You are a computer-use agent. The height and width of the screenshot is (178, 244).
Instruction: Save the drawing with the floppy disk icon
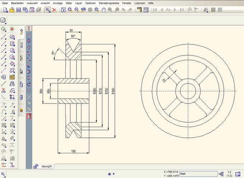point(19,10)
